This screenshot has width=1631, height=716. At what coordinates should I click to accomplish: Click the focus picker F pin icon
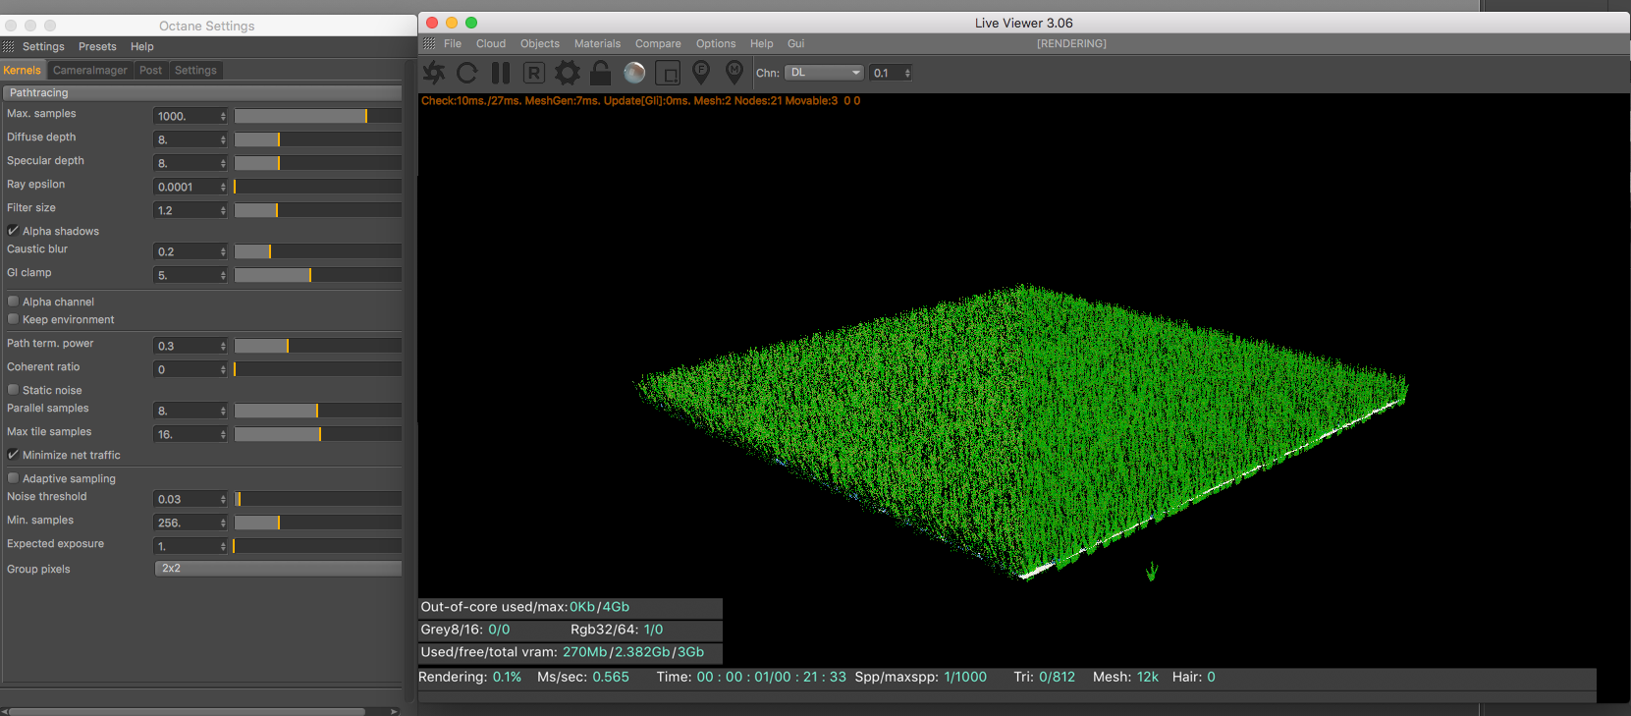pyautogui.click(x=701, y=72)
